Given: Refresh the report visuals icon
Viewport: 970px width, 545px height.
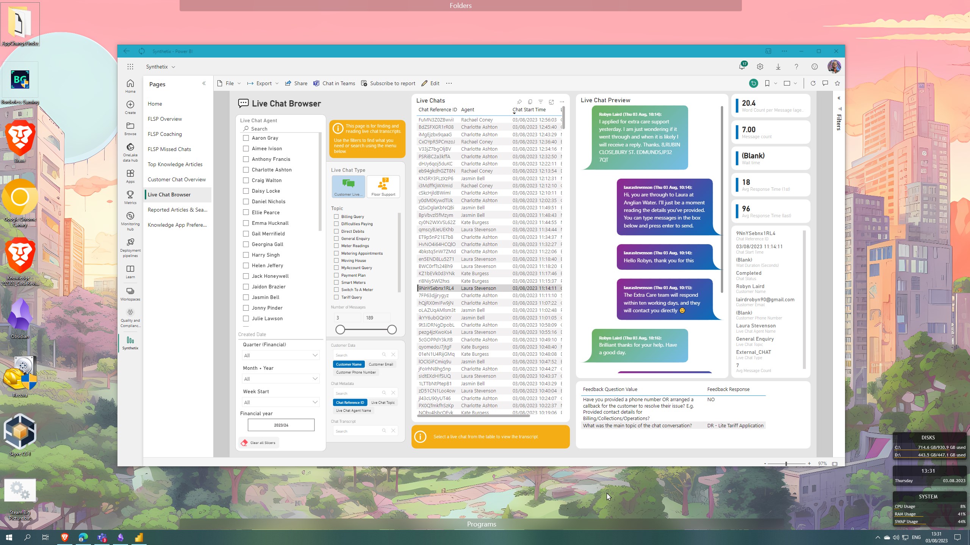Looking at the screenshot, I should click(x=813, y=83).
